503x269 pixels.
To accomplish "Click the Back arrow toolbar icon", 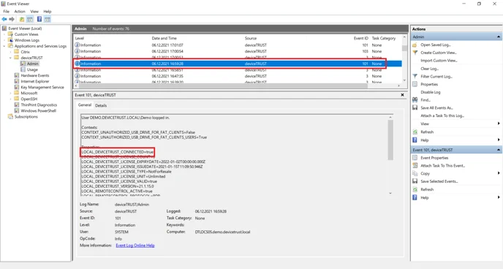I will (x=4, y=19).
